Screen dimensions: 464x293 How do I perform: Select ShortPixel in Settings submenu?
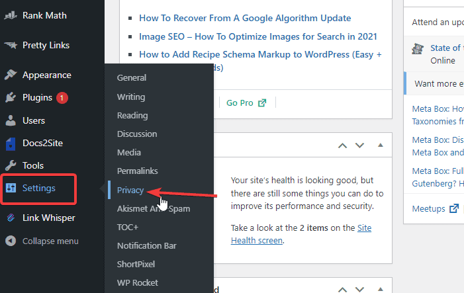tap(136, 264)
